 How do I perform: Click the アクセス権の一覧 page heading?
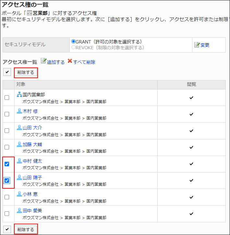[25, 5]
